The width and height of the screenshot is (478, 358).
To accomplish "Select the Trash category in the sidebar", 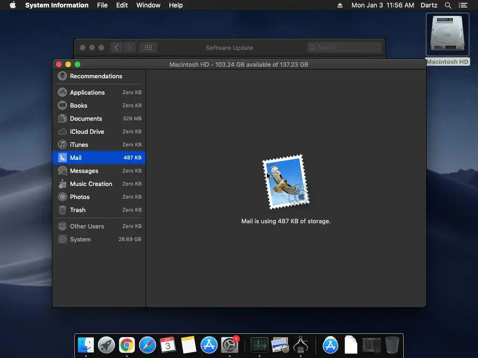I will (x=99, y=210).
